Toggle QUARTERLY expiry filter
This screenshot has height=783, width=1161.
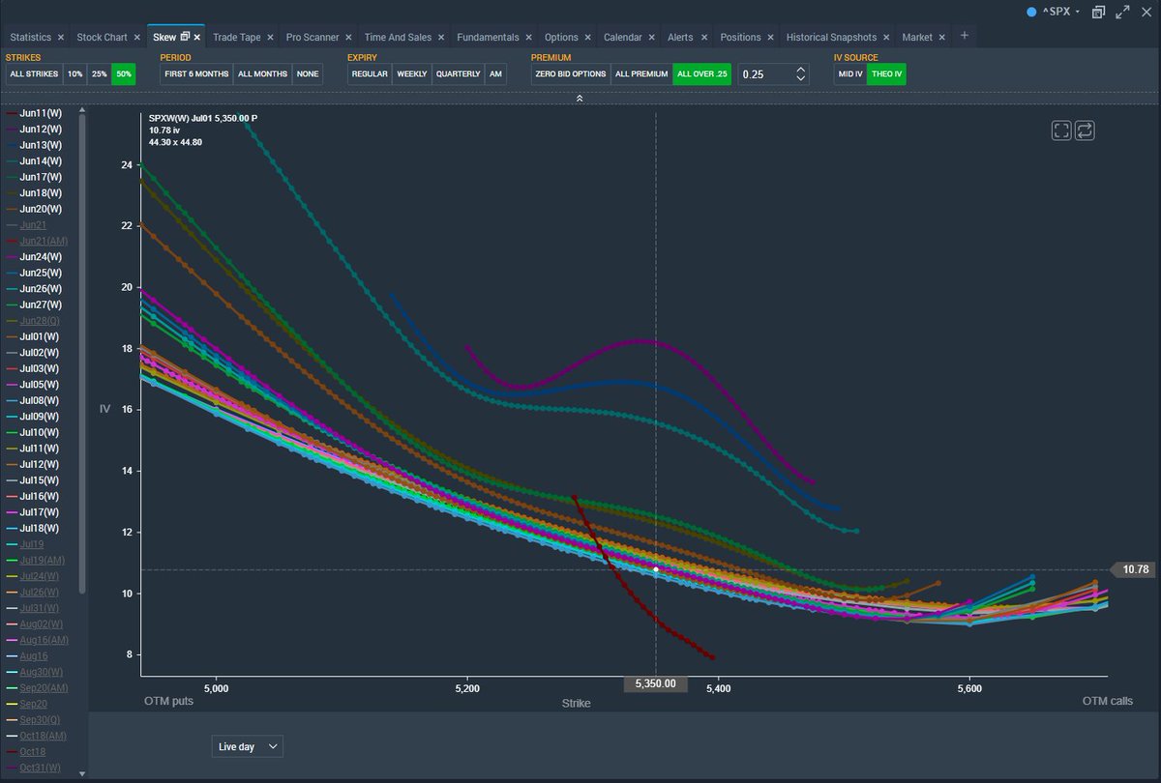pos(458,74)
